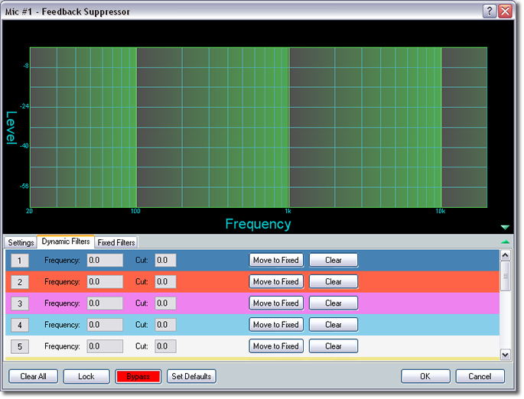This screenshot has height=399, width=524.
Task: Select filter number 3 button
Action: 20,303
